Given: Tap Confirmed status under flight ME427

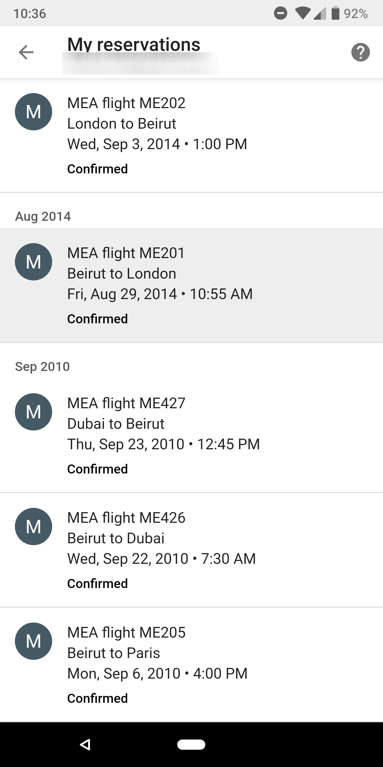Looking at the screenshot, I should 98,469.
